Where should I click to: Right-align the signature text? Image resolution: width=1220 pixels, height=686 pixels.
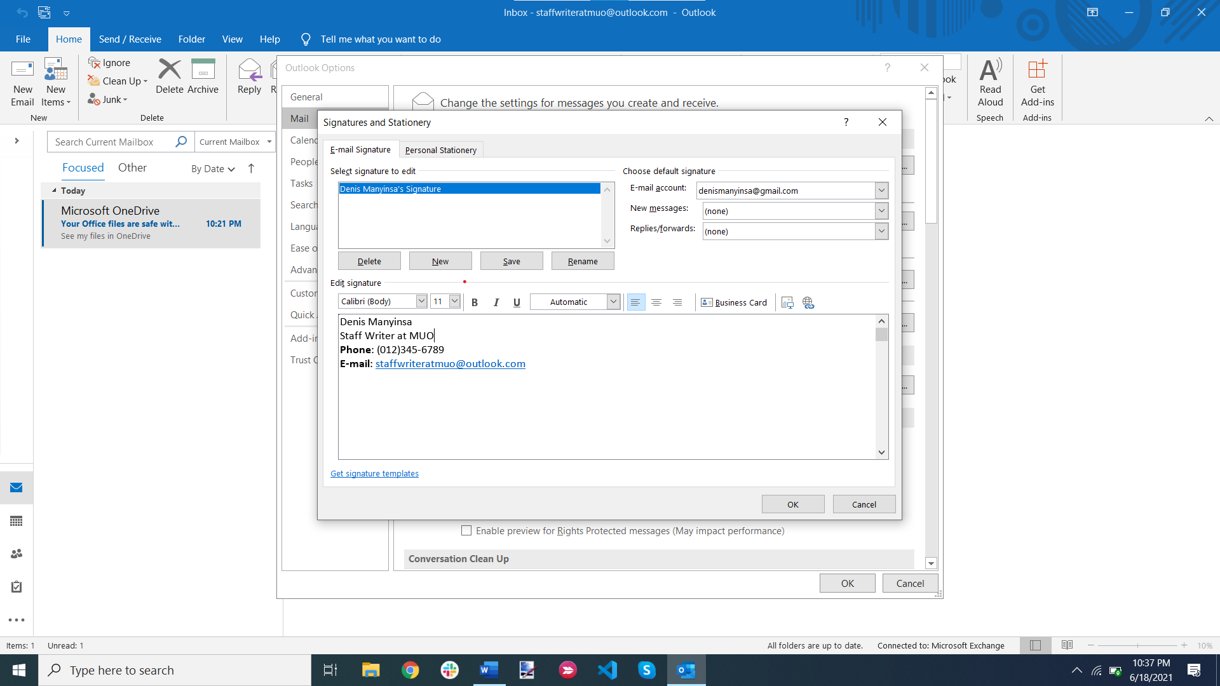(x=677, y=302)
